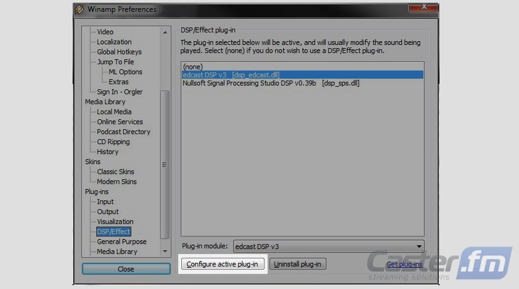Click Configure active plug-in button
The image size is (519, 289).
[223, 264]
